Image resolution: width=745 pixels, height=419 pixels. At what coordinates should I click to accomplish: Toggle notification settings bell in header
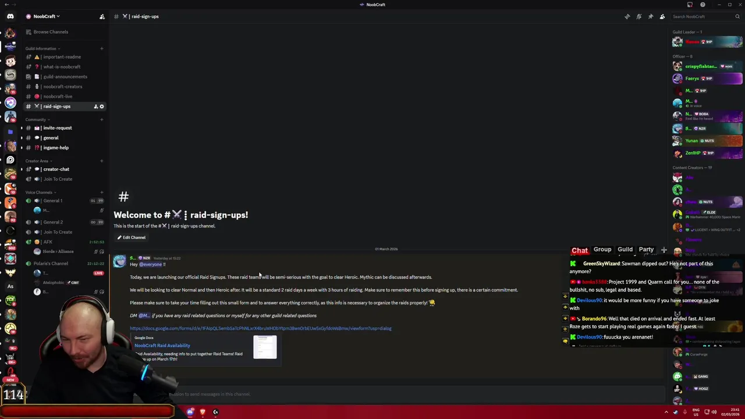[x=638, y=16]
